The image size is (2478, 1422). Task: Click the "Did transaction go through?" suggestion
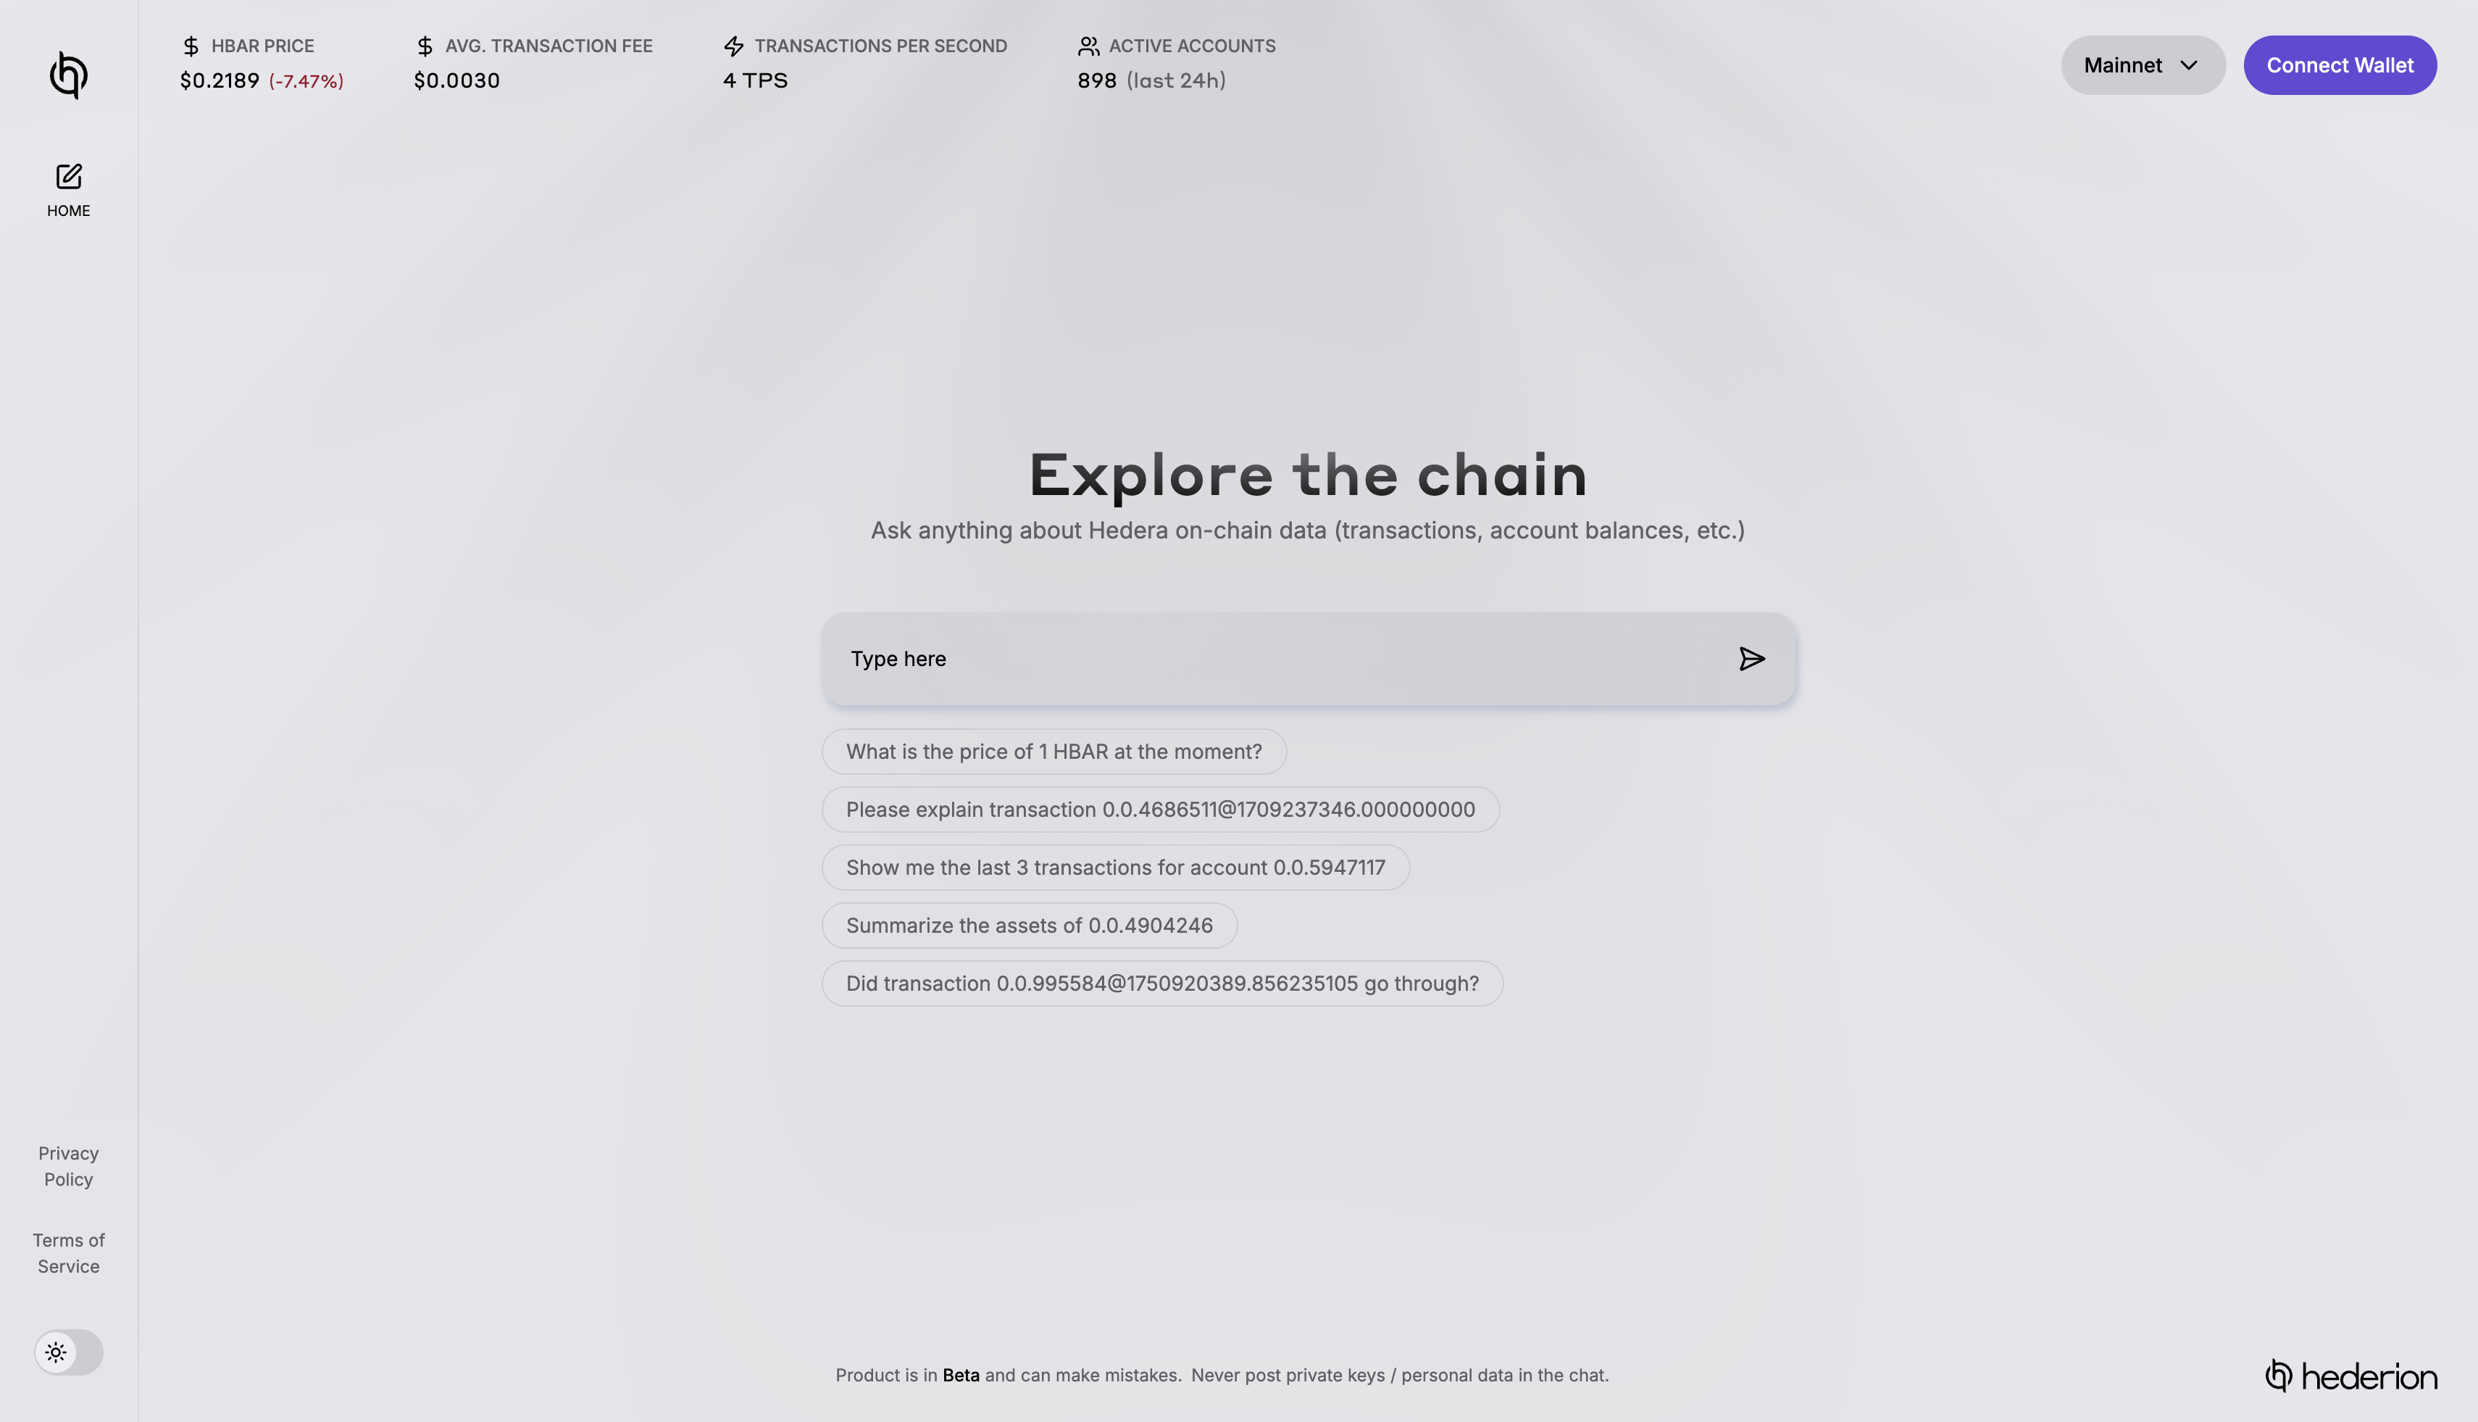click(1162, 984)
